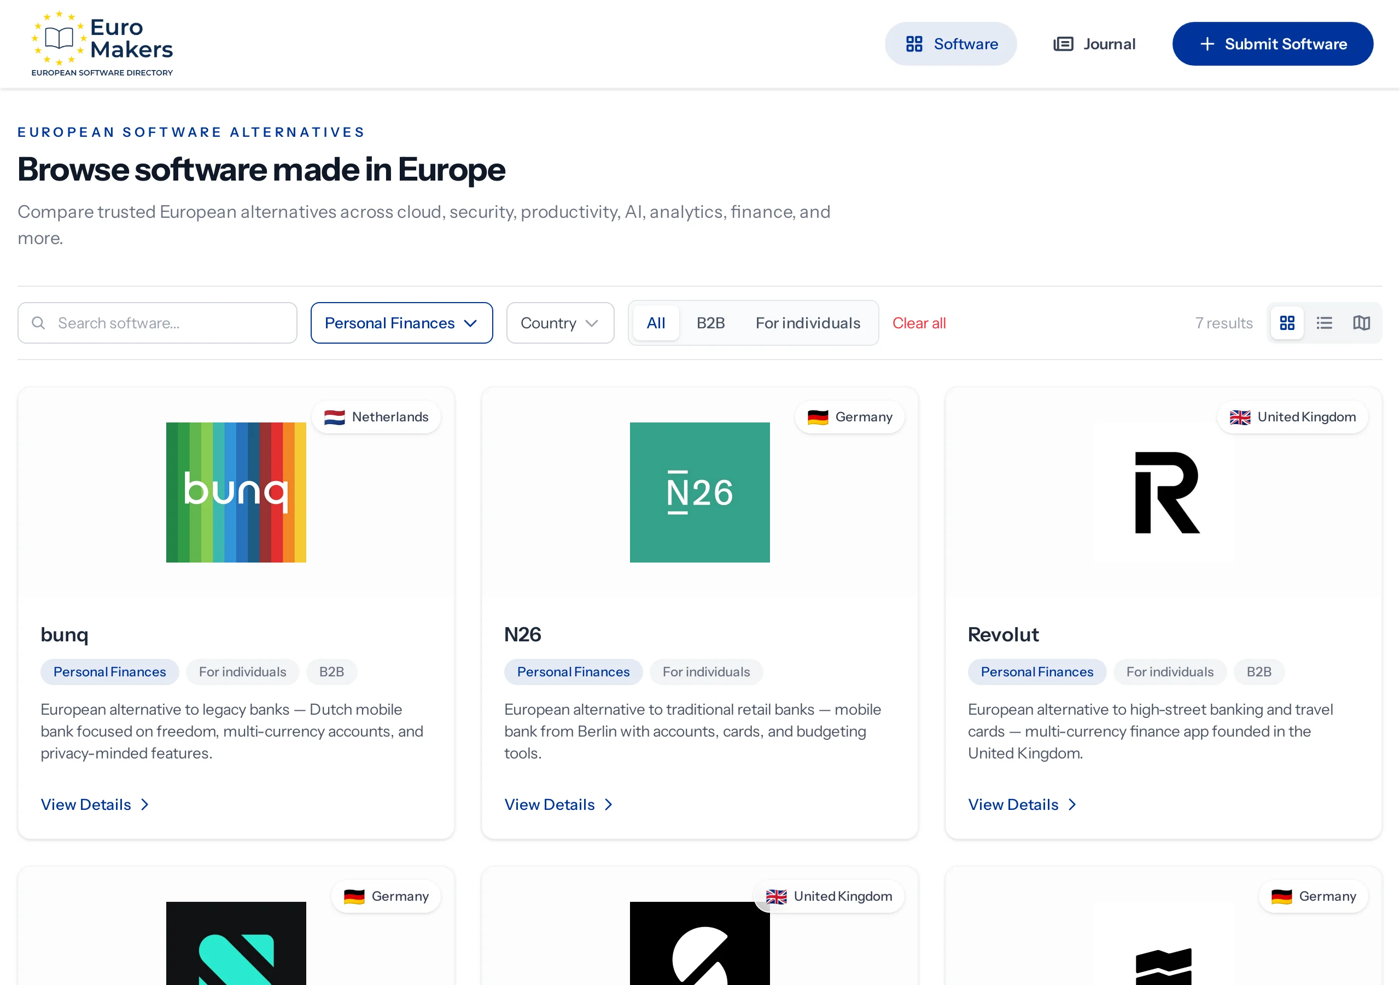Filter by B2B audience
Screen dimensions: 1400x985
tap(711, 323)
